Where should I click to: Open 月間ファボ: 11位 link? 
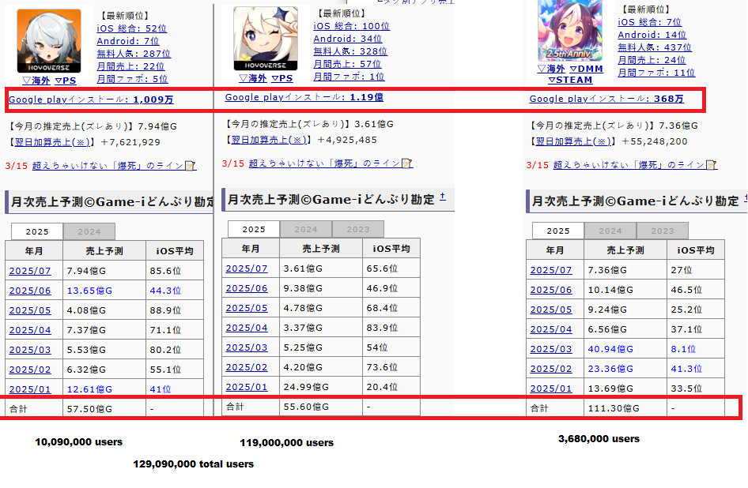click(x=656, y=73)
